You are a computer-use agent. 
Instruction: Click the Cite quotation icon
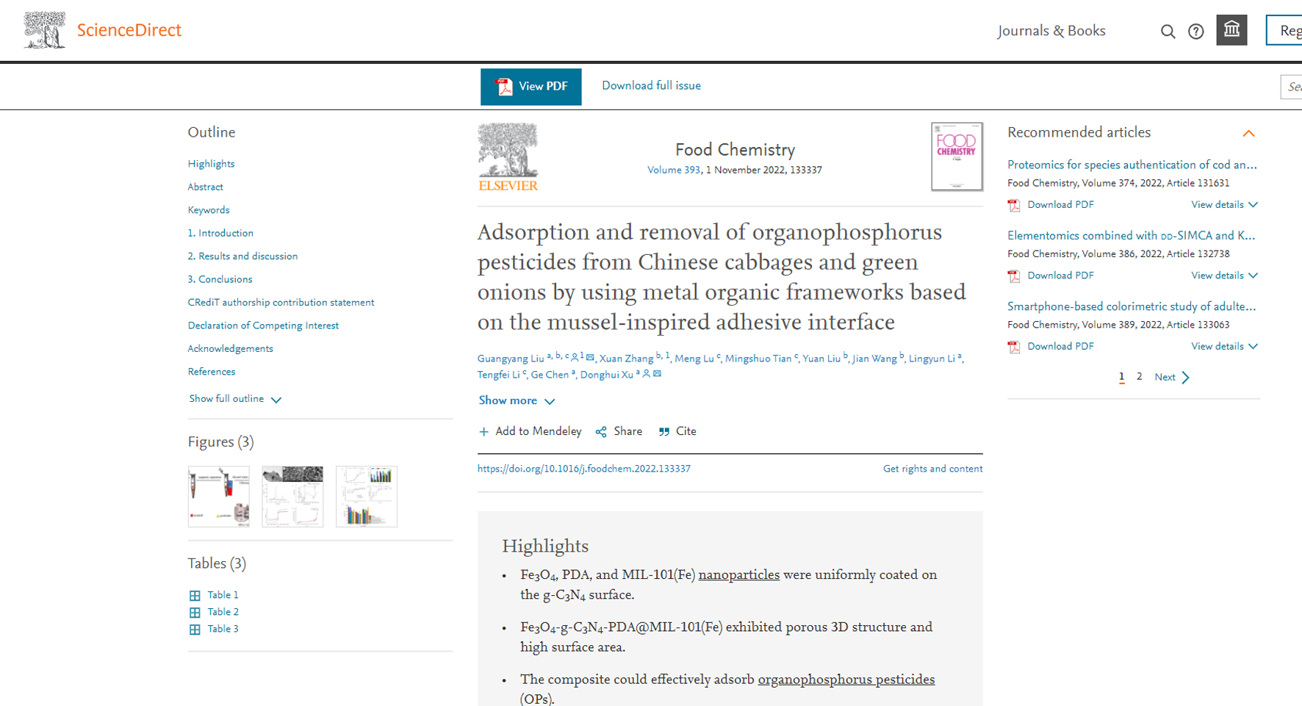664,432
